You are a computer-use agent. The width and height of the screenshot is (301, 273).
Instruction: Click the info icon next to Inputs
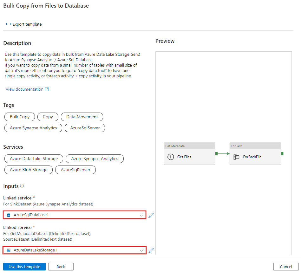pyautogui.click(x=22, y=186)
